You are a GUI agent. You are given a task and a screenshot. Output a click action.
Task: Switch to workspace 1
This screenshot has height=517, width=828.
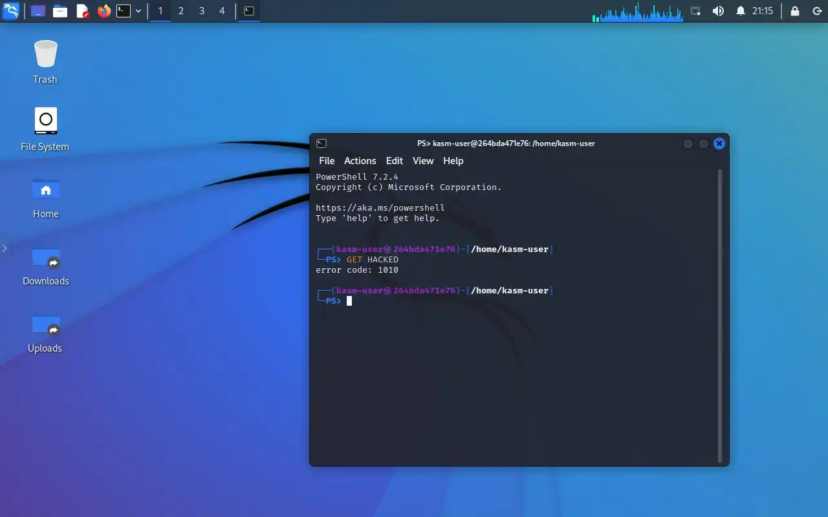(x=160, y=11)
